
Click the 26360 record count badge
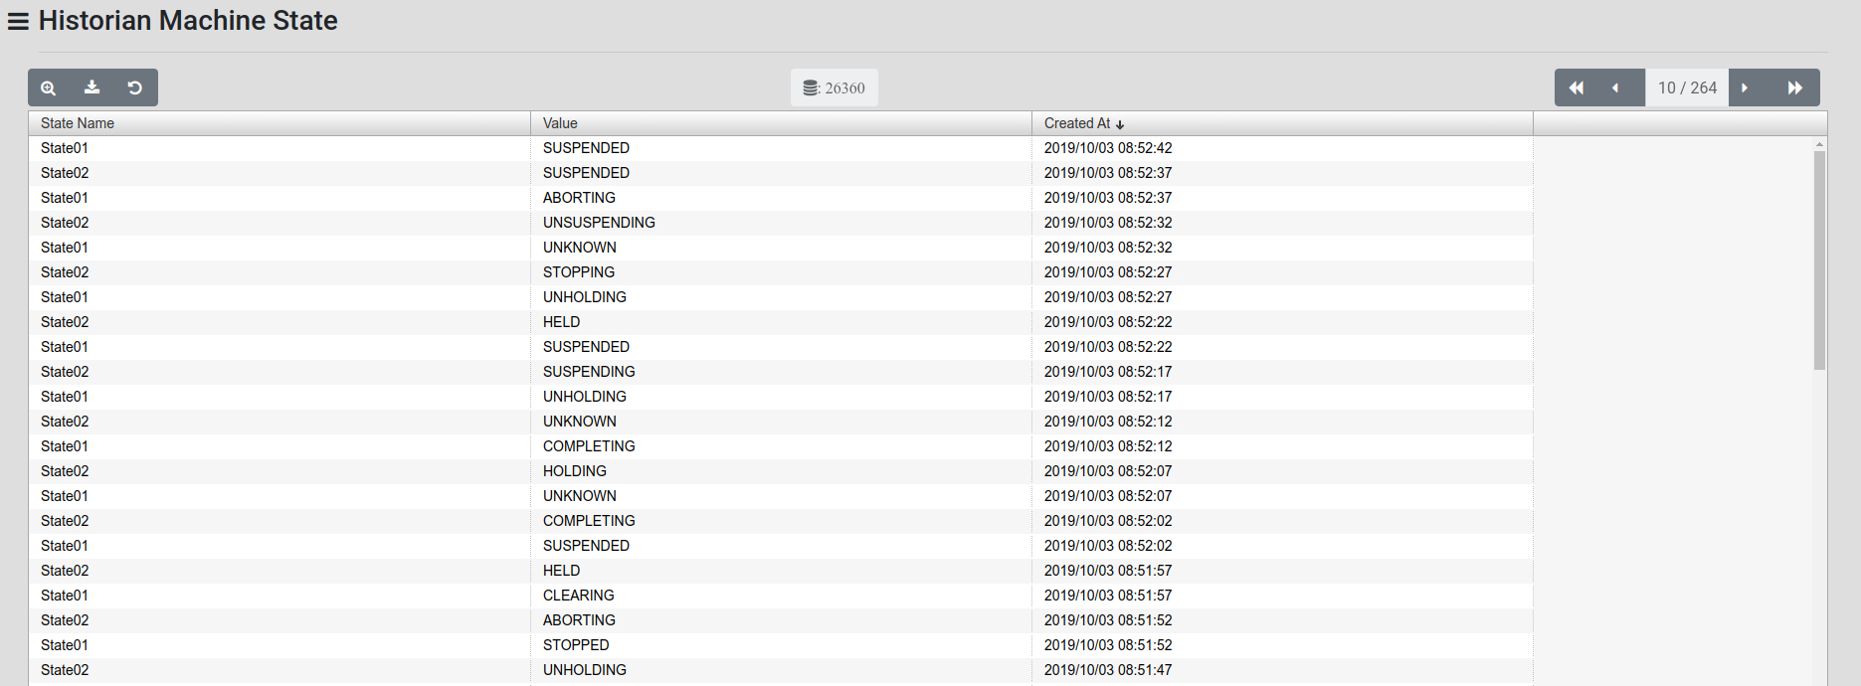click(834, 87)
